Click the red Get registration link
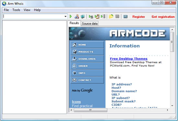This screenshot has height=121, width=178. (x=163, y=17)
